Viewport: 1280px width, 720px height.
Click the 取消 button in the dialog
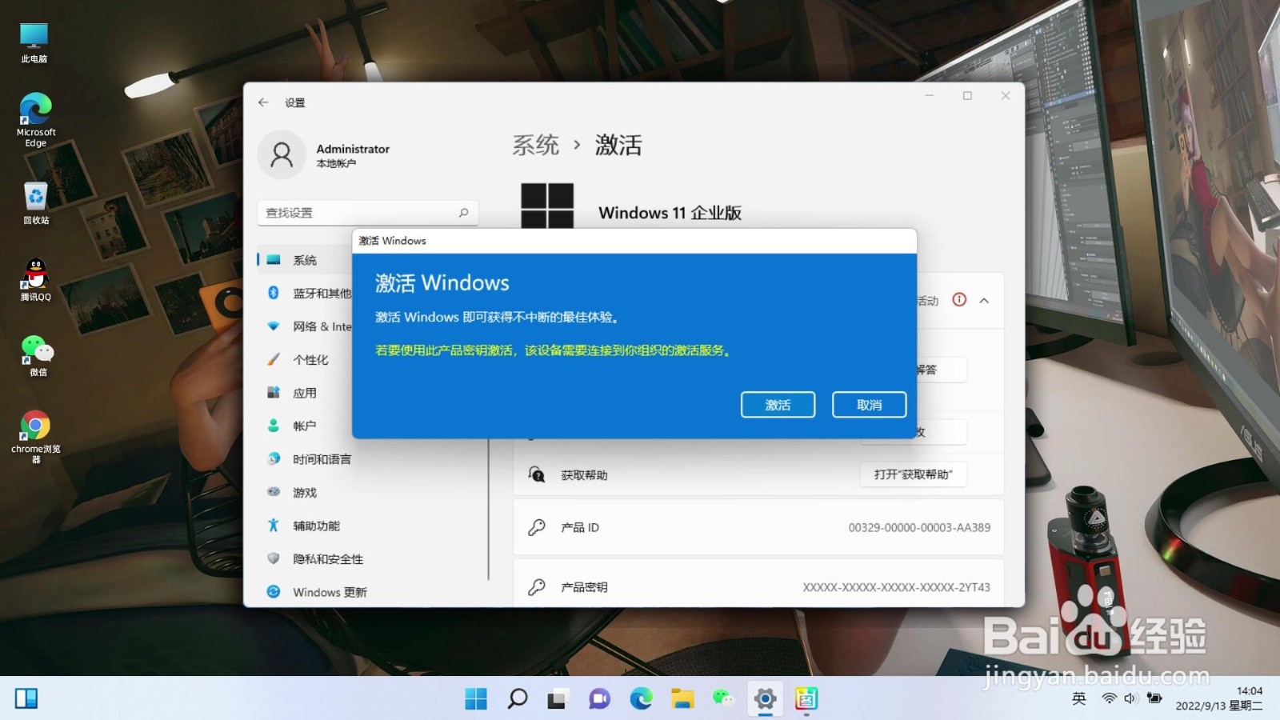pos(869,405)
